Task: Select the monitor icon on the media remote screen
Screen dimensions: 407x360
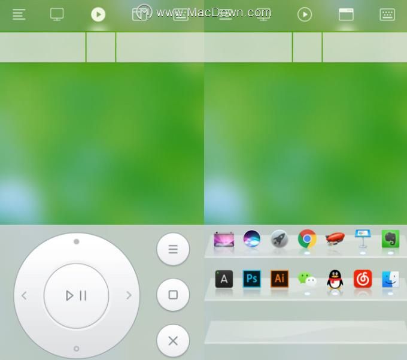Action: pos(57,14)
